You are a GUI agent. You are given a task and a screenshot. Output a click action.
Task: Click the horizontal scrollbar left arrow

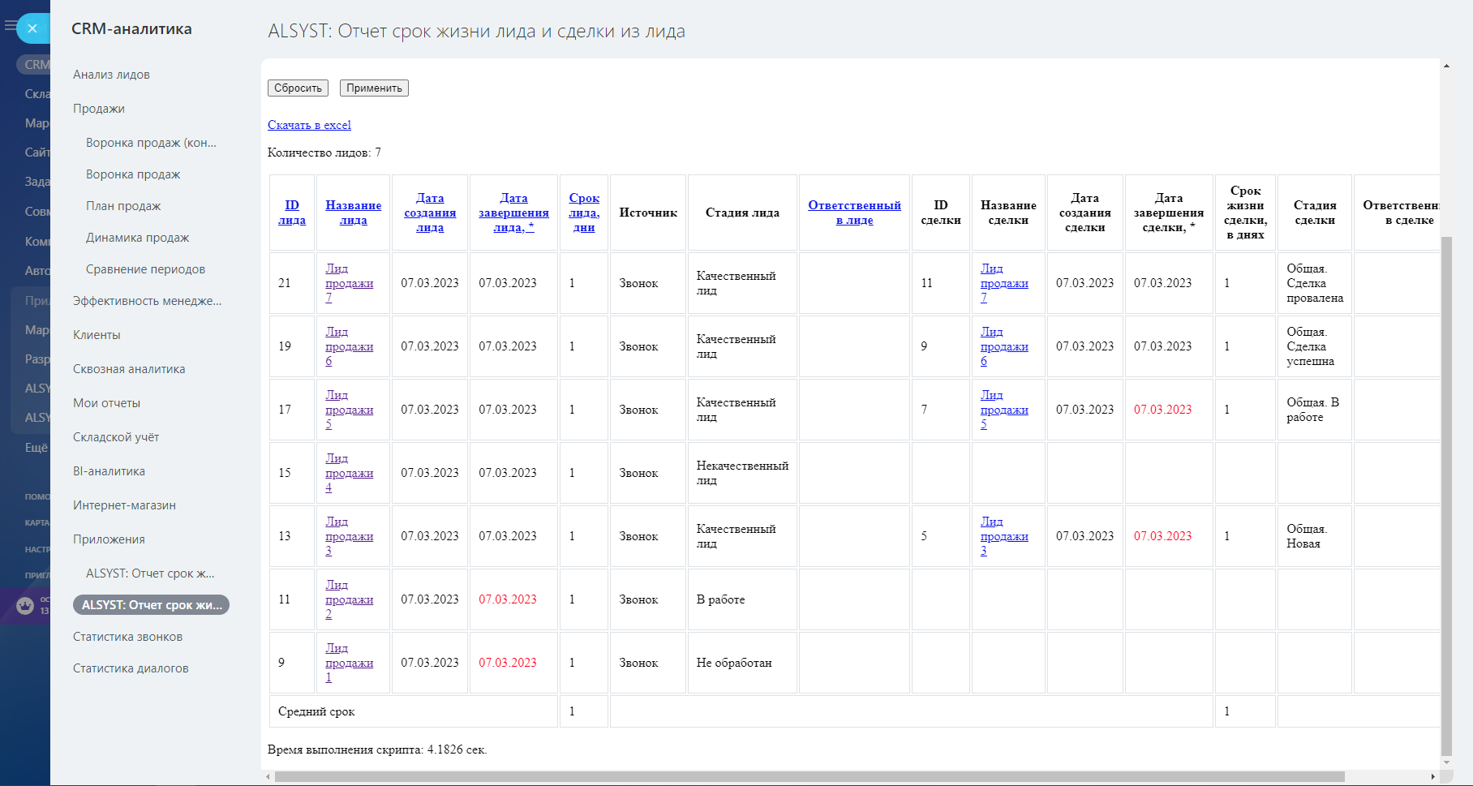(268, 776)
